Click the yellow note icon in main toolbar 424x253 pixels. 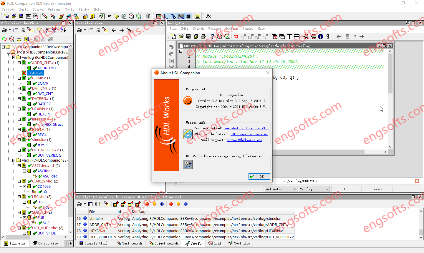tap(197, 16)
